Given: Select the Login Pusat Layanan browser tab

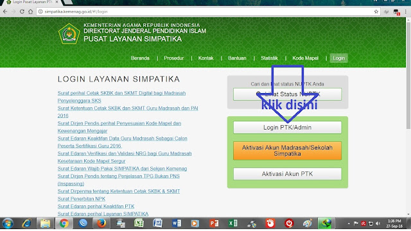Looking at the screenshot, I should (x=32, y=3).
